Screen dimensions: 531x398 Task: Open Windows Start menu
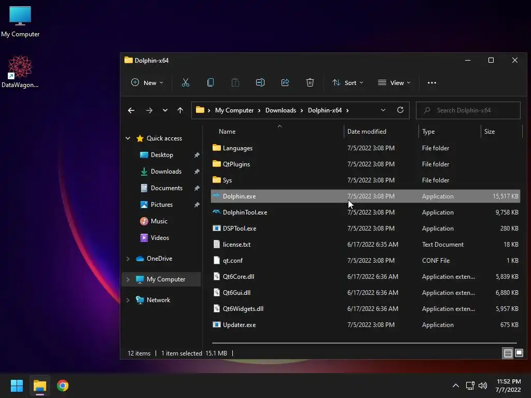[x=17, y=386]
